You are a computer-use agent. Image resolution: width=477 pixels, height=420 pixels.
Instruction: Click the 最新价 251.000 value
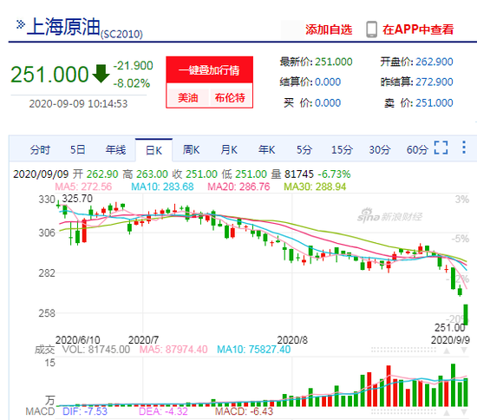pos(333,62)
